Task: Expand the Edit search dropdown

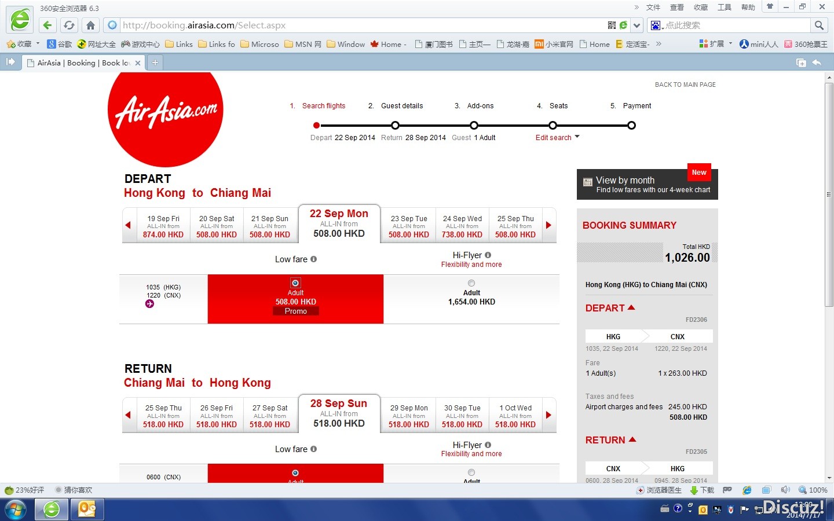Action: tap(557, 138)
